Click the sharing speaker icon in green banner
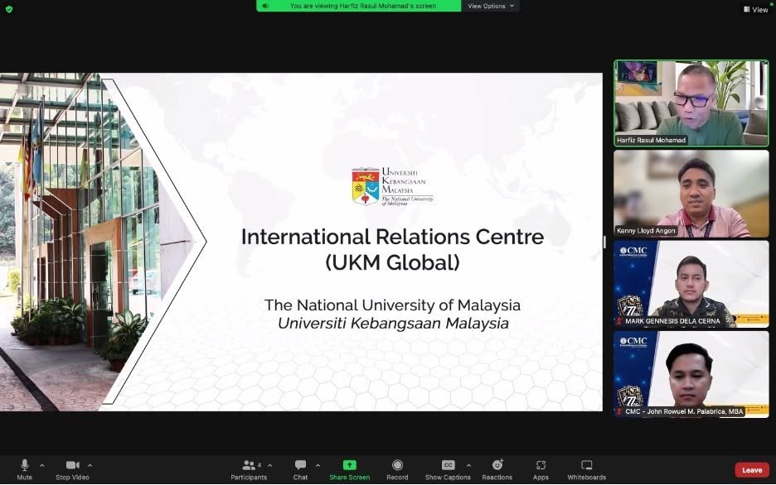Viewport: 776px width, 485px height. (266, 6)
